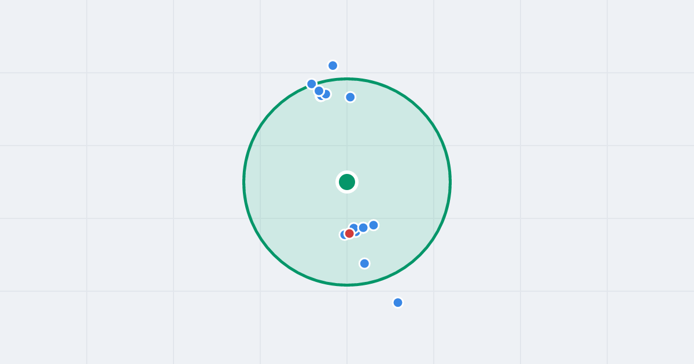Select the blue marker outside the circle's lower right

[398, 303]
